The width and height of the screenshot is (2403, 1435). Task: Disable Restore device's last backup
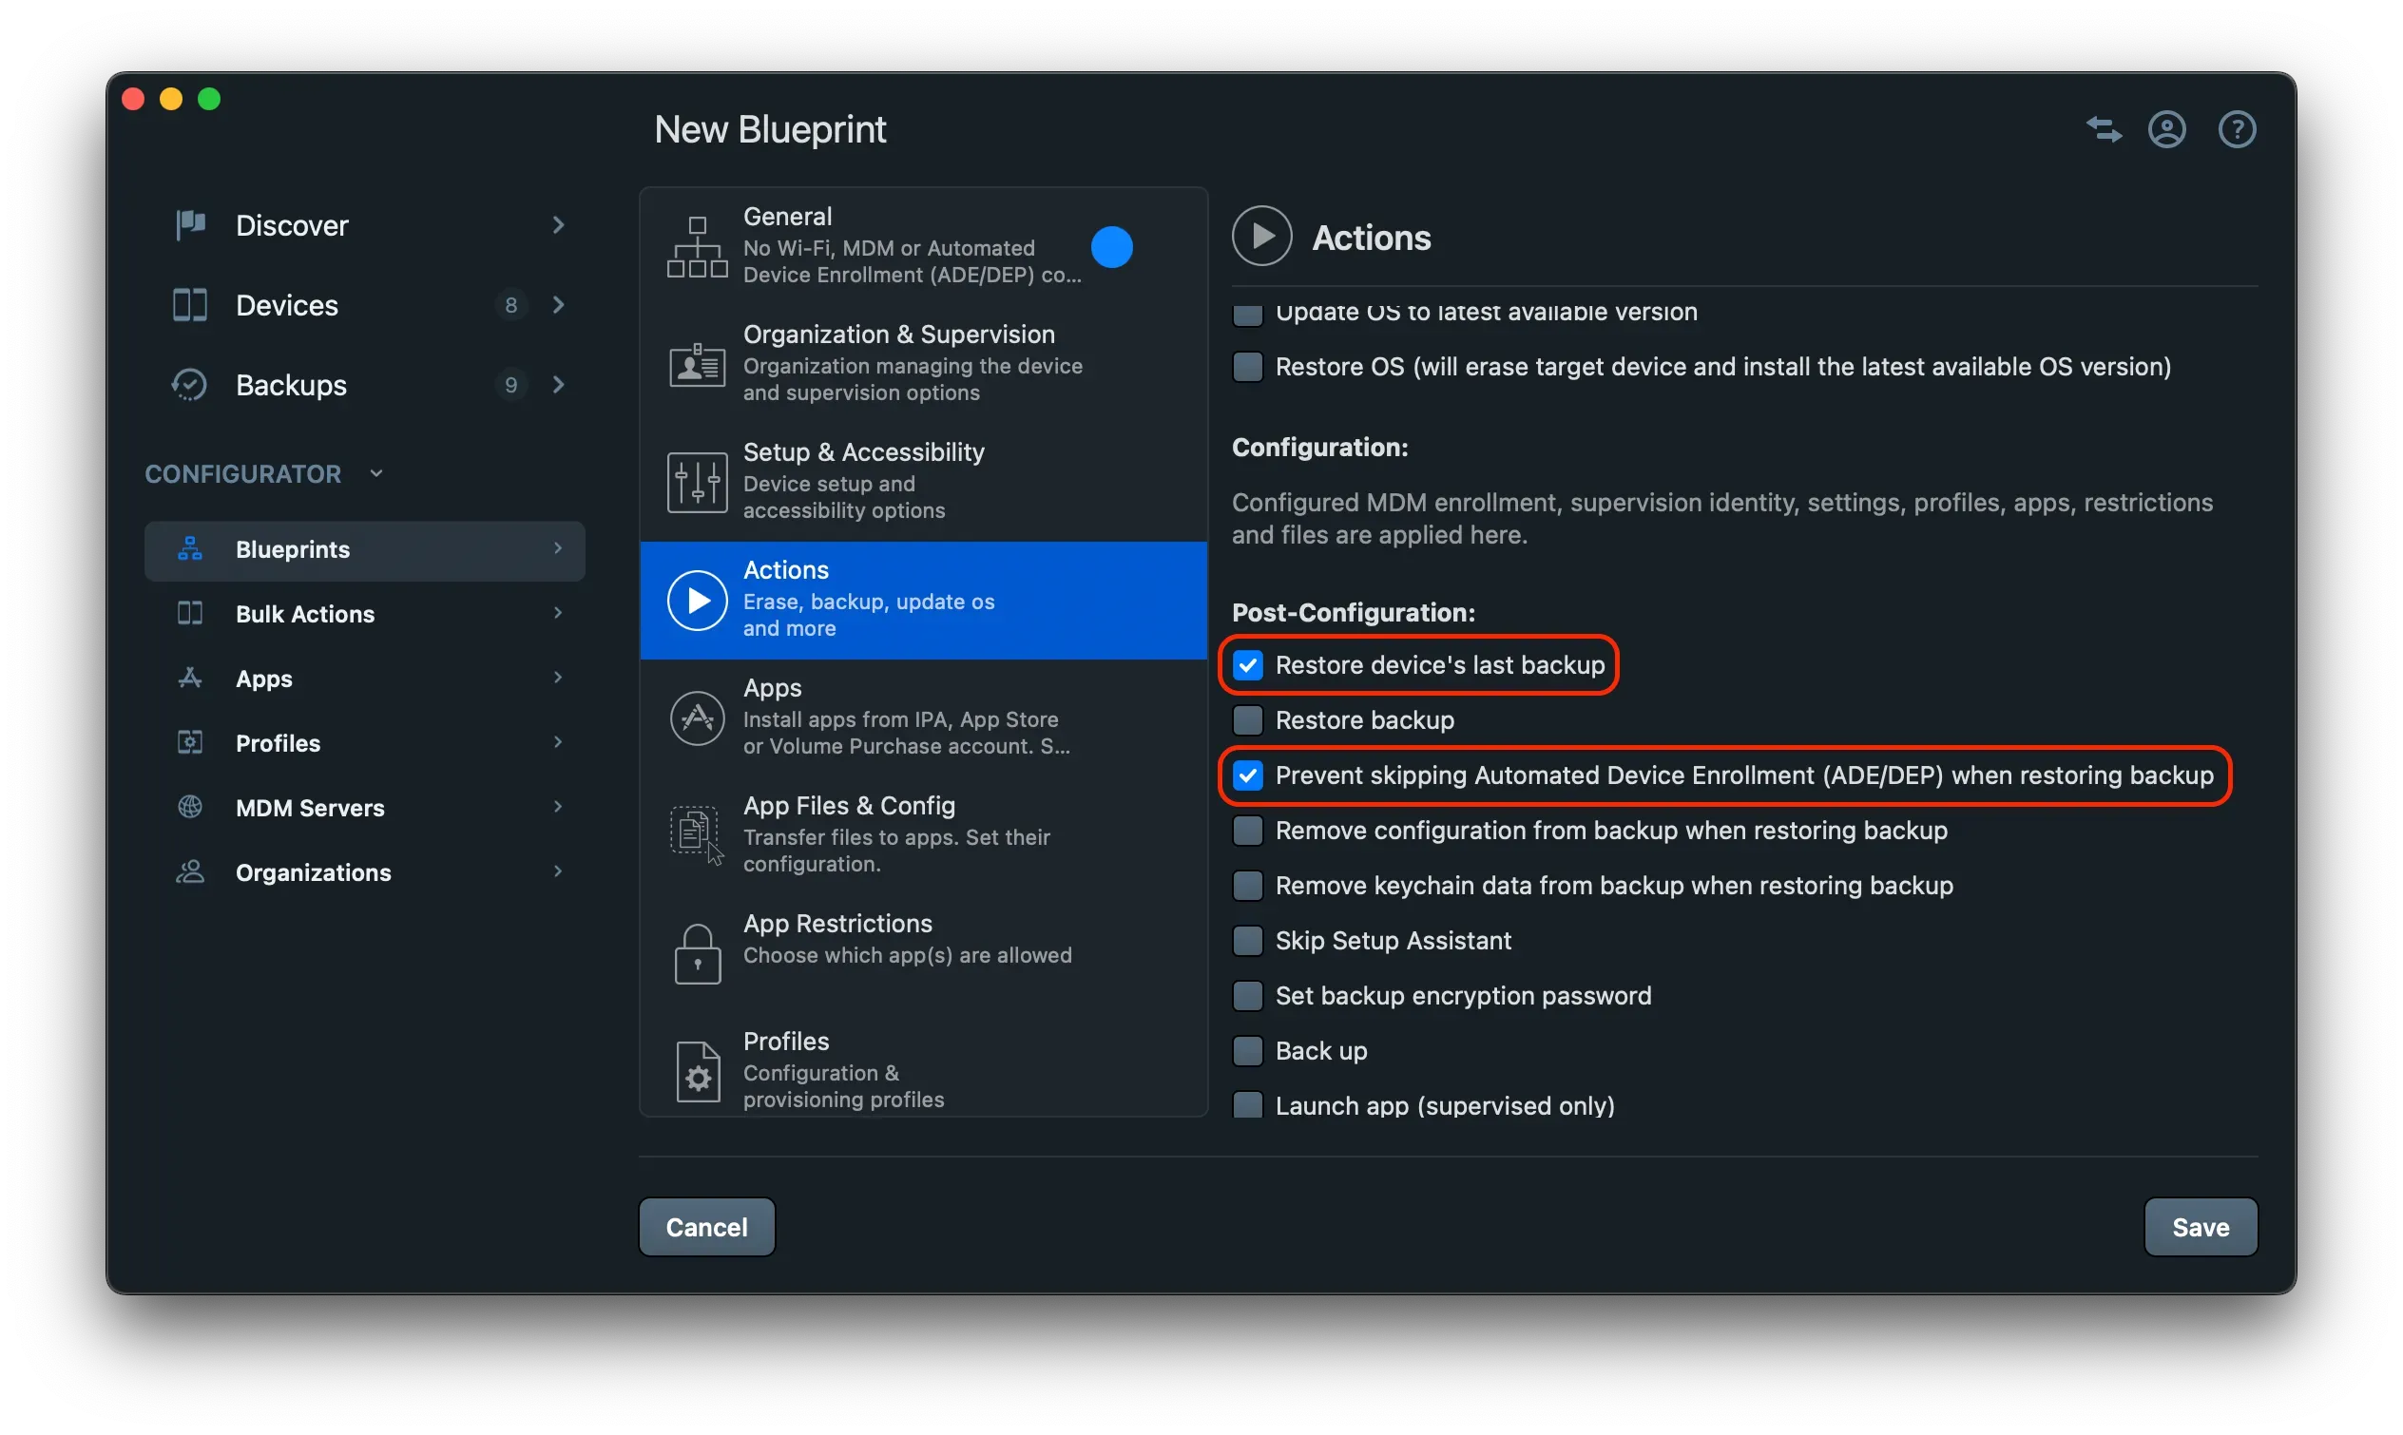tap(1248, 664)
